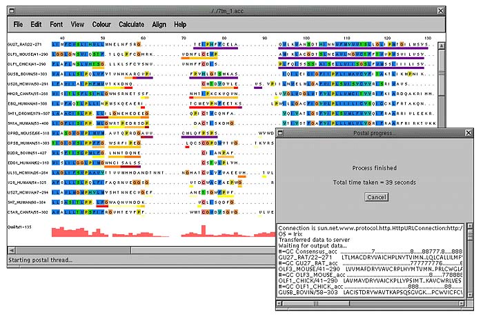This screenshot has width=483, height=319.
Task: Open the Help menu
Action: tap(180, 24)
